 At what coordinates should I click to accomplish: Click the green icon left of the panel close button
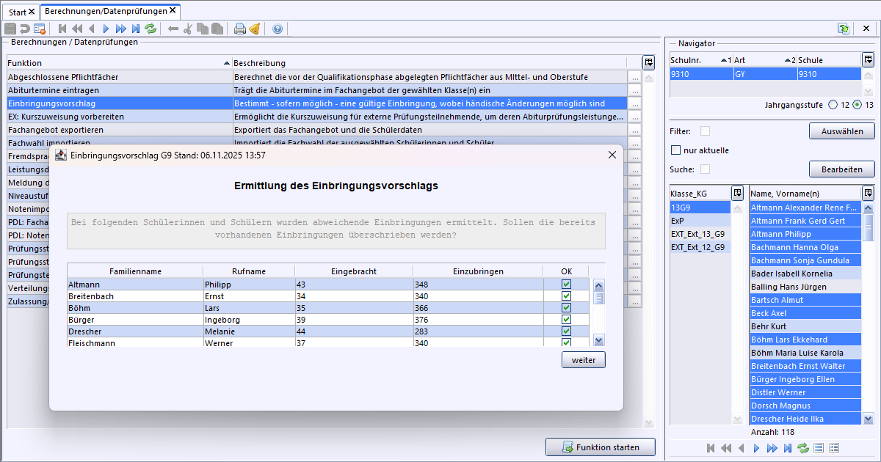844,29
